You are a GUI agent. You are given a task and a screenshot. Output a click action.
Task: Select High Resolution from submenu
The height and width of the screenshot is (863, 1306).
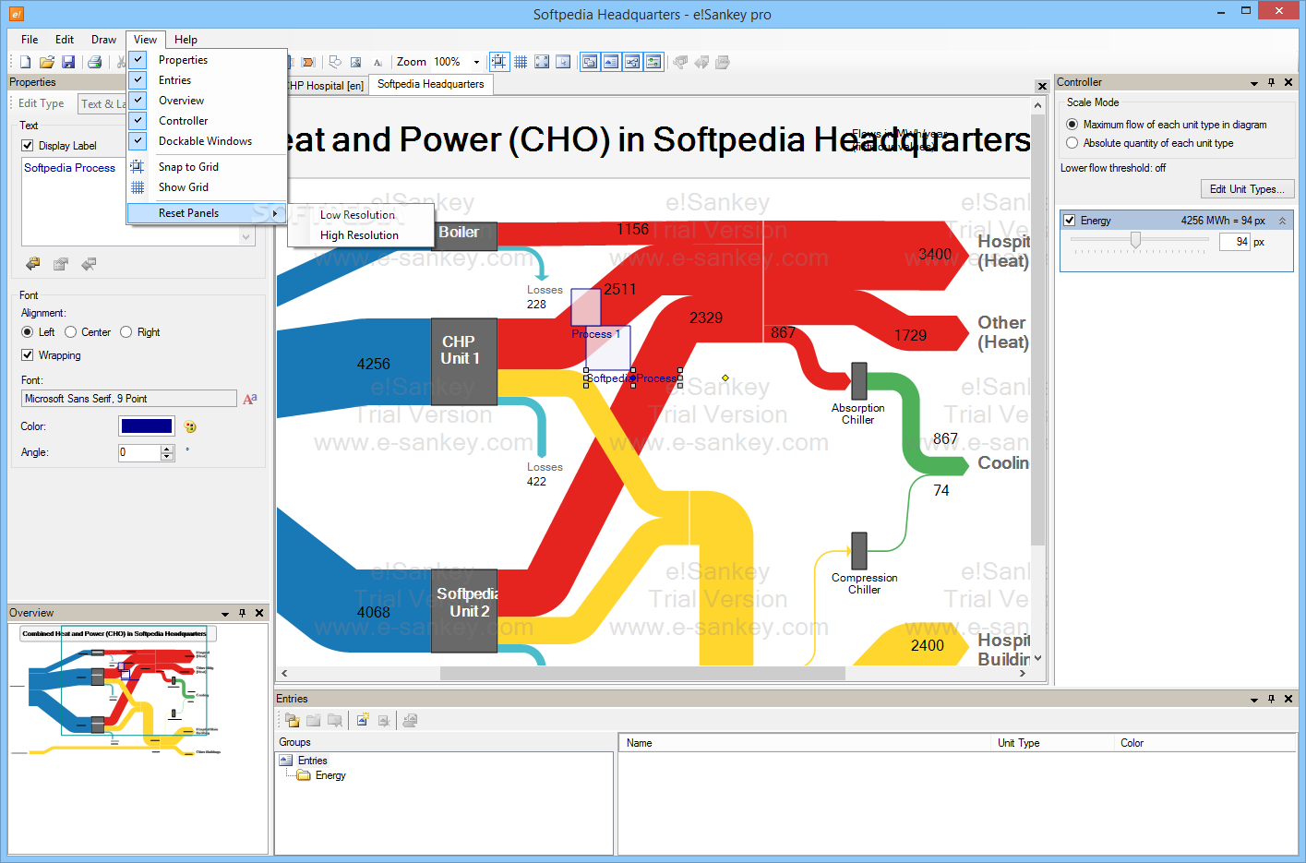click(359, 235)
